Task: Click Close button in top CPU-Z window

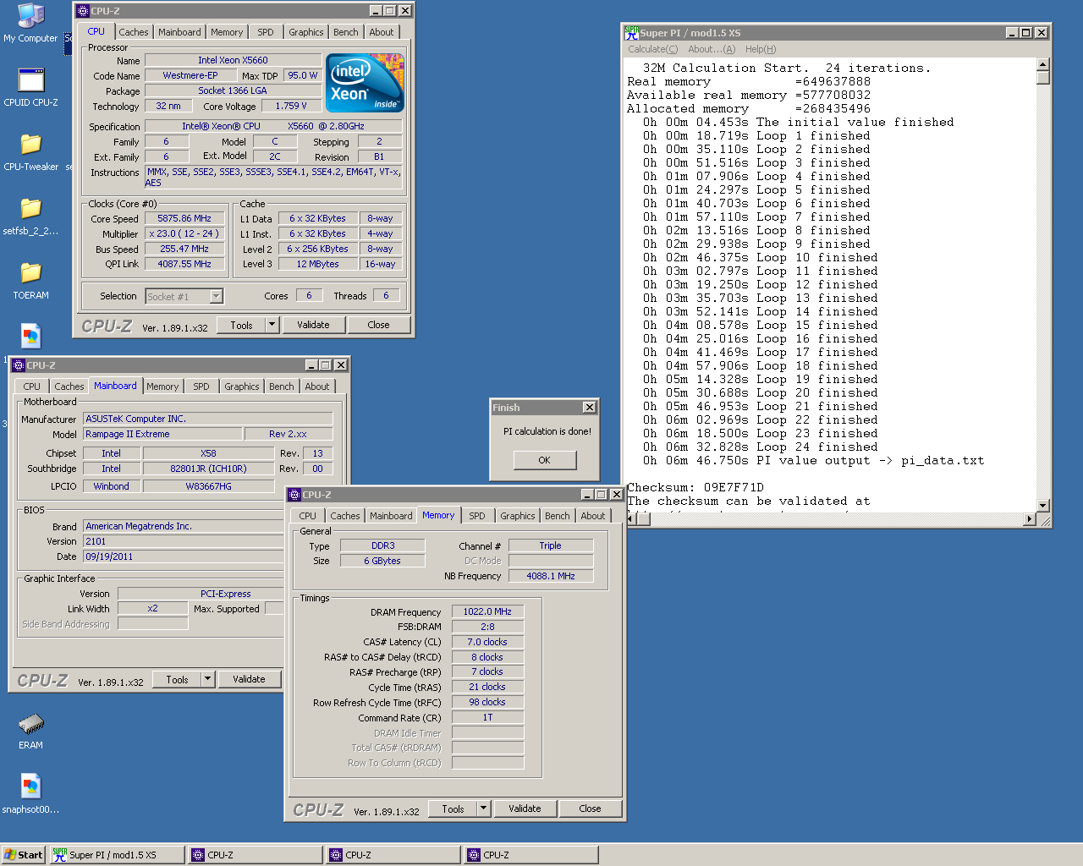Action: click(378, 325)
